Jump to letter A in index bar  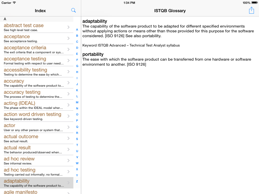pos(77,30)
